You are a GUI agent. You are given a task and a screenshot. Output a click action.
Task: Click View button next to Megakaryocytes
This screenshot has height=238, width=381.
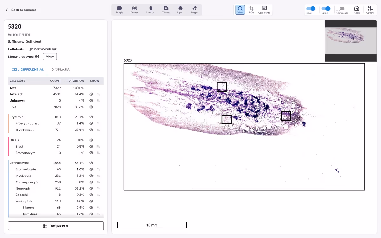(x=50, y=56)
